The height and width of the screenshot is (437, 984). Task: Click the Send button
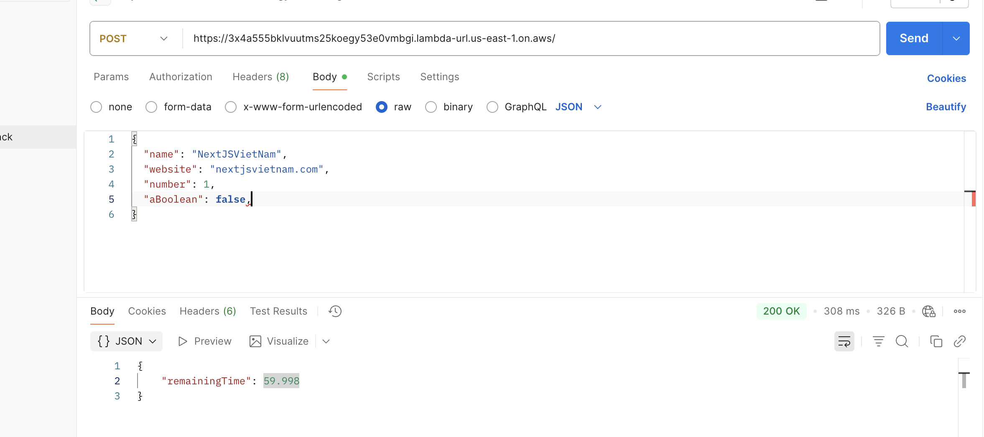914,38
